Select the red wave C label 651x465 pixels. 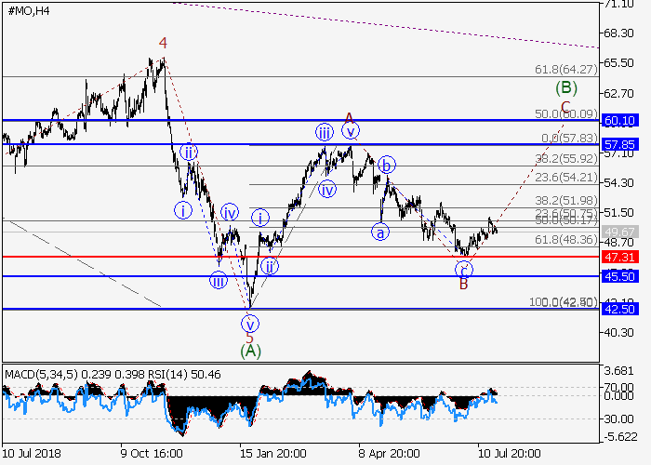(565, 106)
